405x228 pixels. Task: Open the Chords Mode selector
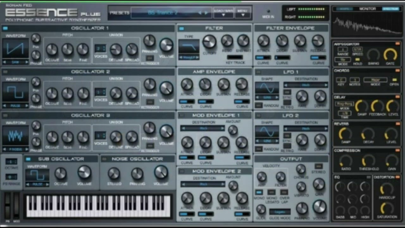click(x=375, y=80)
